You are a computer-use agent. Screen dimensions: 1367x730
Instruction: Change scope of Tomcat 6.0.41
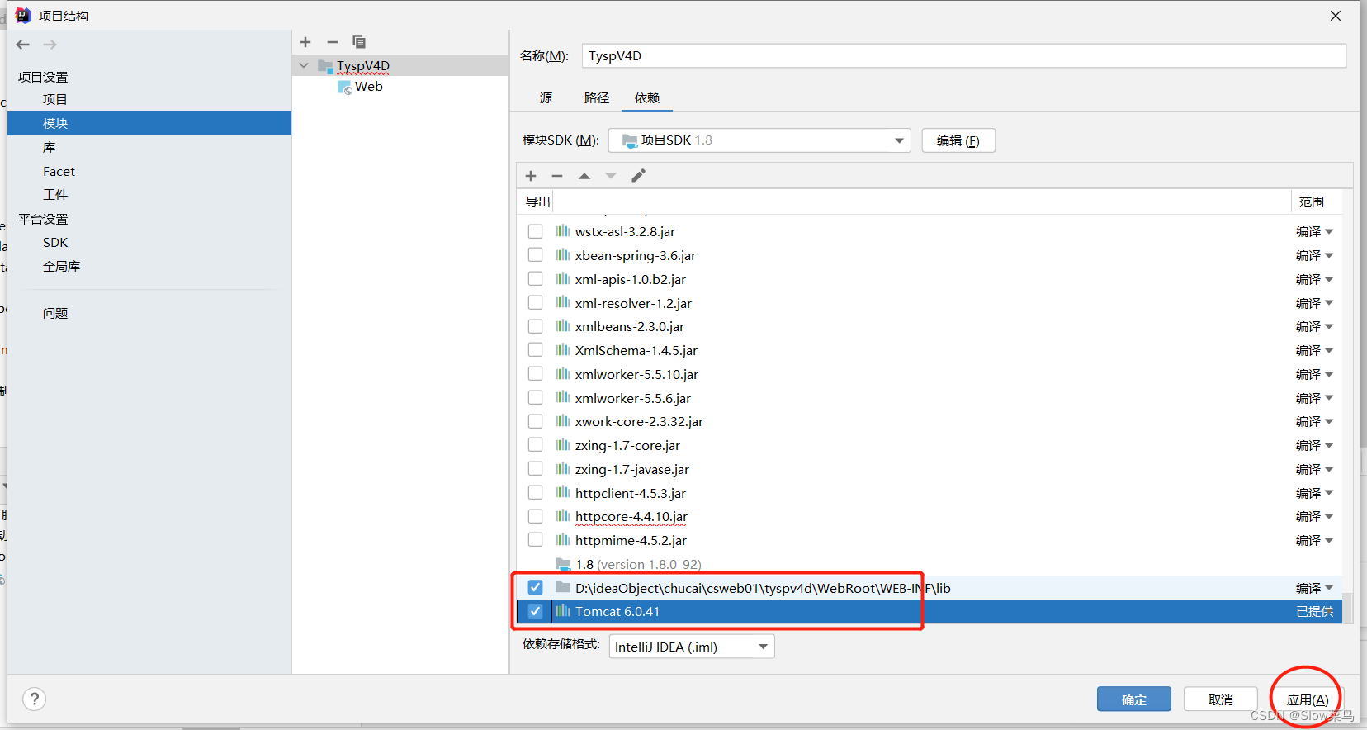(1314, 611)
